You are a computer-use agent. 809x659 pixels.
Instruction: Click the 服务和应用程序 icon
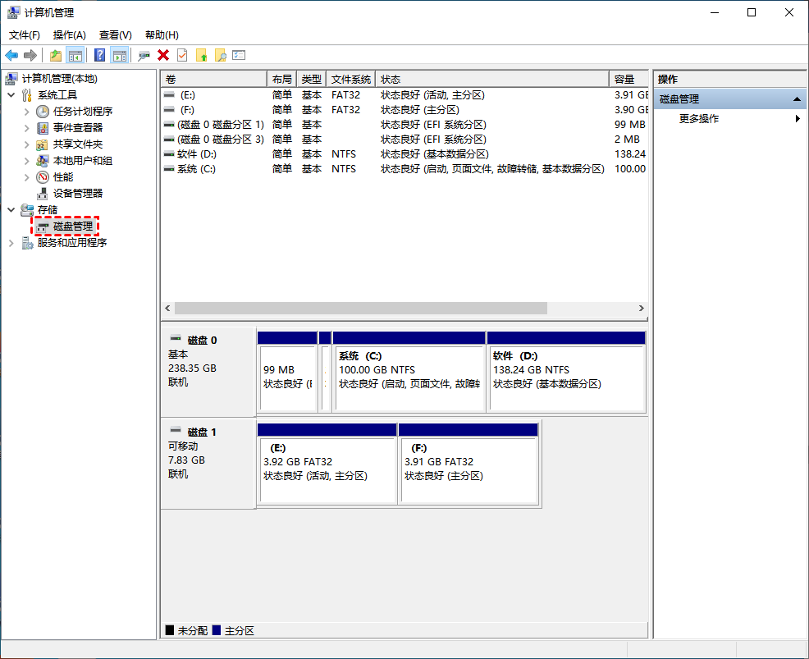coord(27,243)
